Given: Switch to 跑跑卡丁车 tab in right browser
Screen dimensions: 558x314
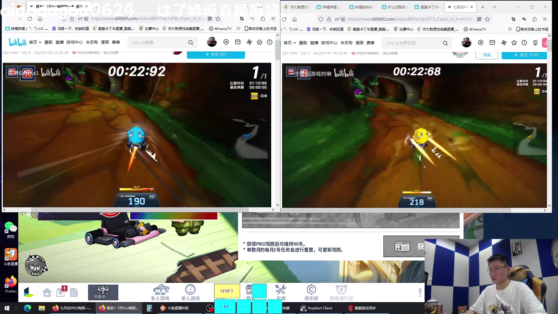Looking at the screenshot, I should 428,7.
